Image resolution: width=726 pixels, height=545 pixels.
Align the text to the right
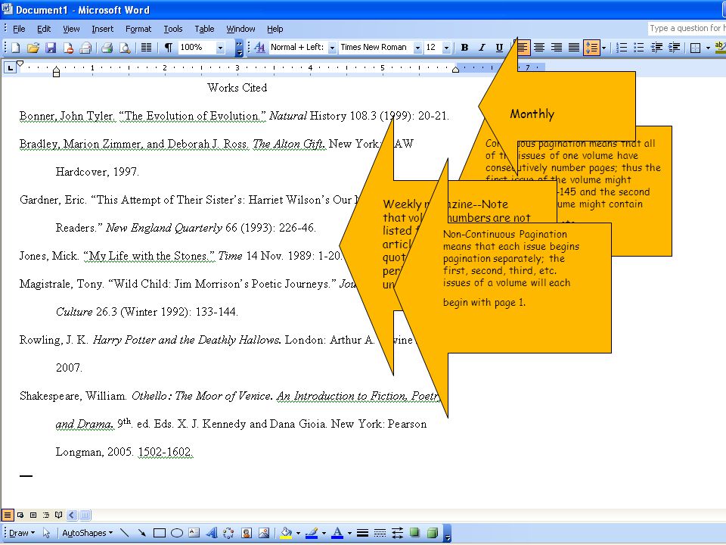coord(557,47)
